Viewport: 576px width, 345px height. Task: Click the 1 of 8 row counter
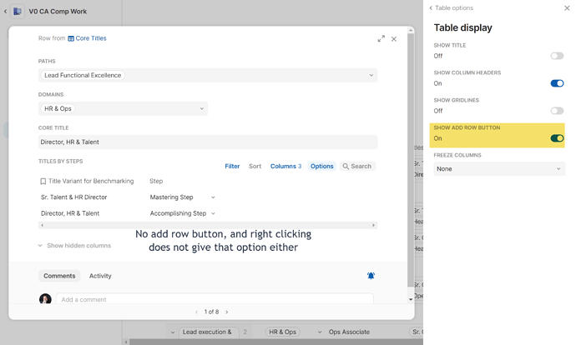click(x=211, y=312)
